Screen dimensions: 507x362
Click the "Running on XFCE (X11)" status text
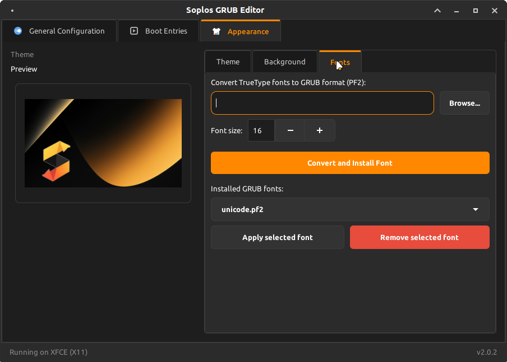[48, 352]
